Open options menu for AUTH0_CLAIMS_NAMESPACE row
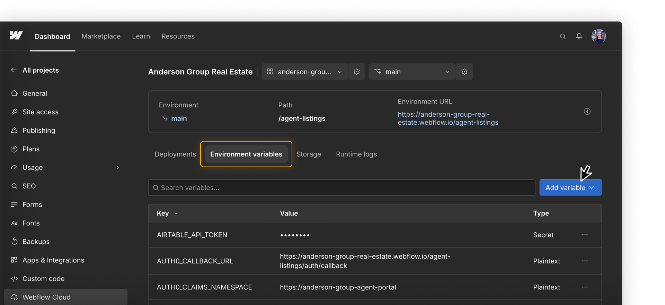The image size is (665, 305). coord(585,287)
